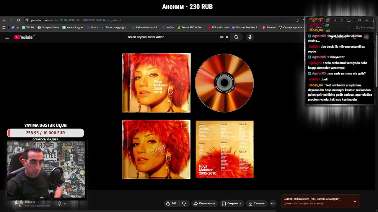Clear the search query with X
Image resolution: width=378 pixels, height=212 pixels.
click(x=227, y=37)
